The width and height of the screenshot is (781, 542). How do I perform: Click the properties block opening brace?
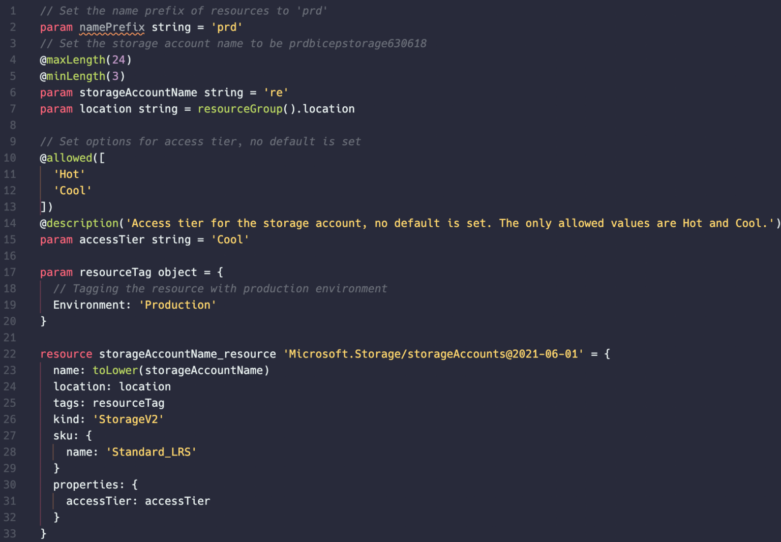[x=135, y=485]
